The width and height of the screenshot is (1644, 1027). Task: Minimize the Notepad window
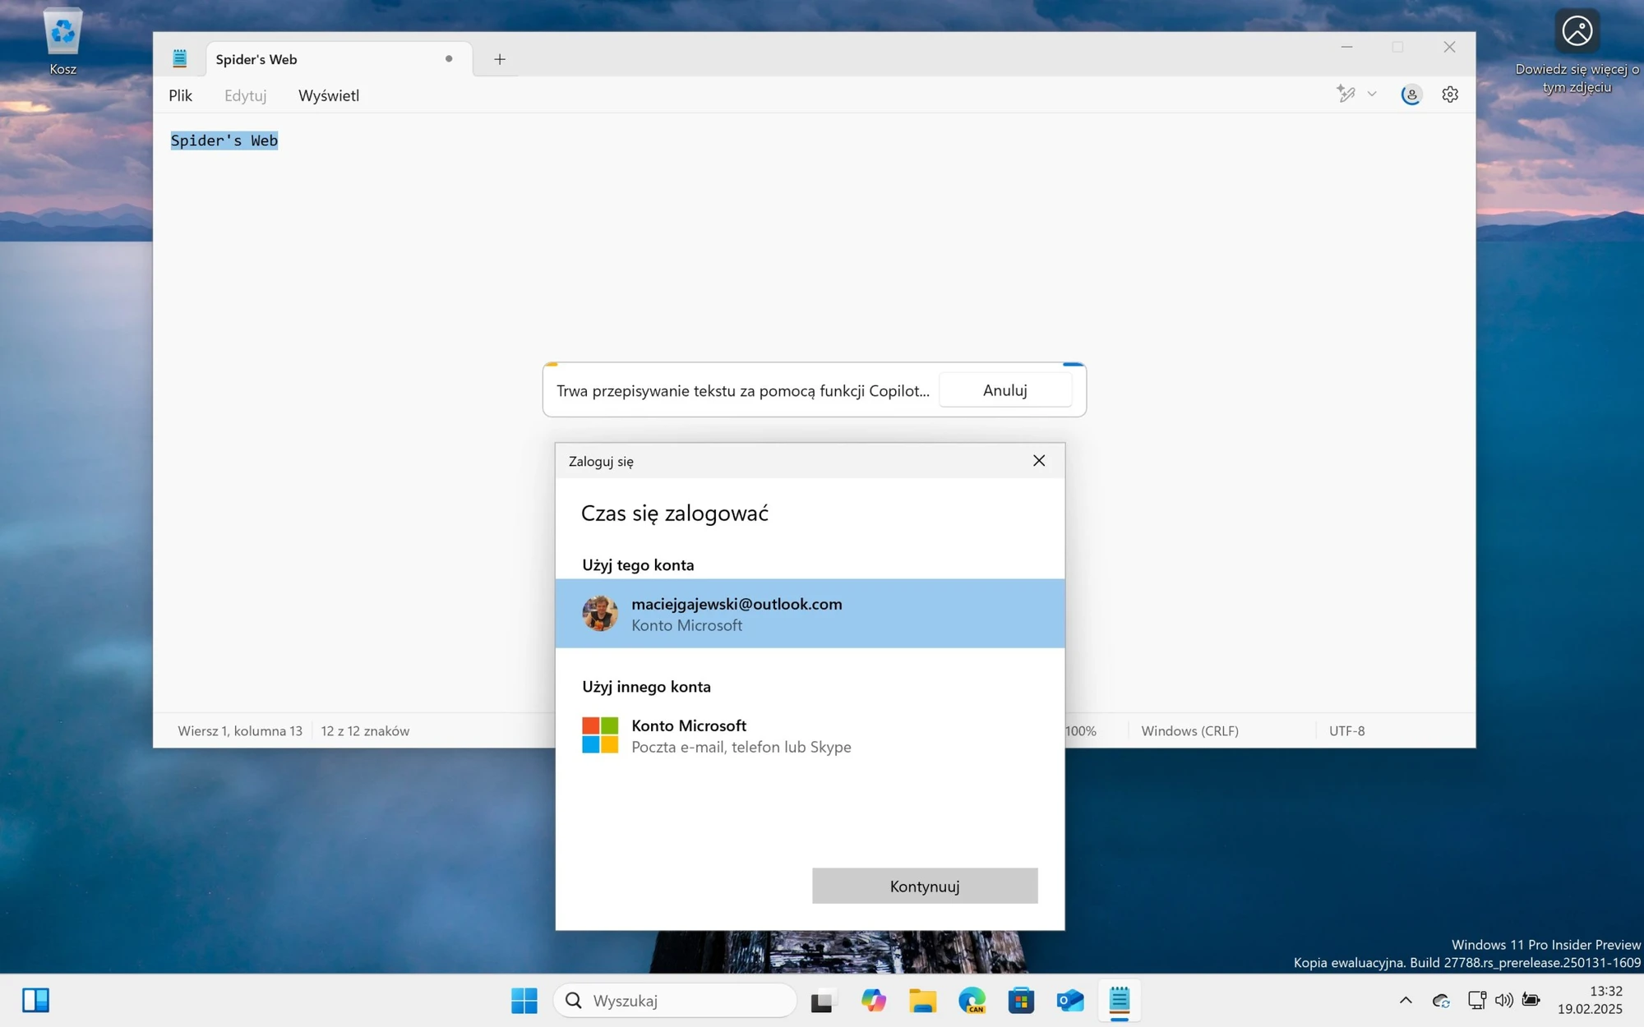coord(1346,47)
